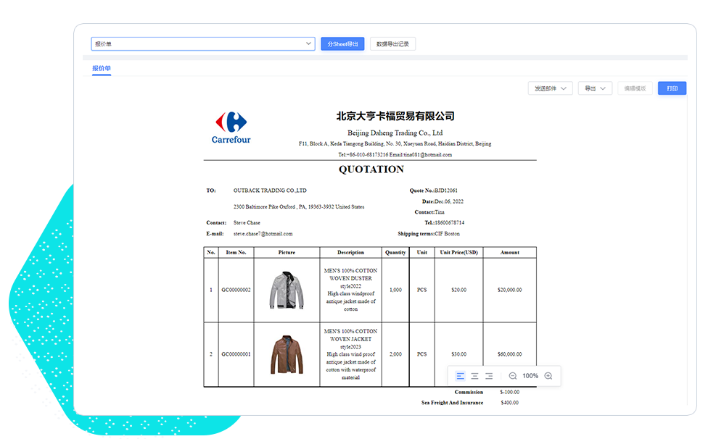Viewport: 716px width, 439px height.
Task: Zoom in with the plus magnifier icon
Action: (548, 376)
